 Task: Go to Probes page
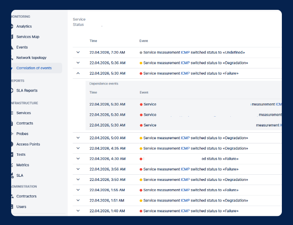click(x=22, y=134)
